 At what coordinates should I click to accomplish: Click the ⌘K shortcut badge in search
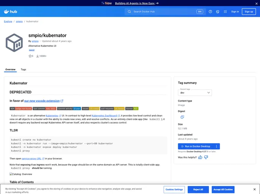pyautogui.click(x=200, y=11)
